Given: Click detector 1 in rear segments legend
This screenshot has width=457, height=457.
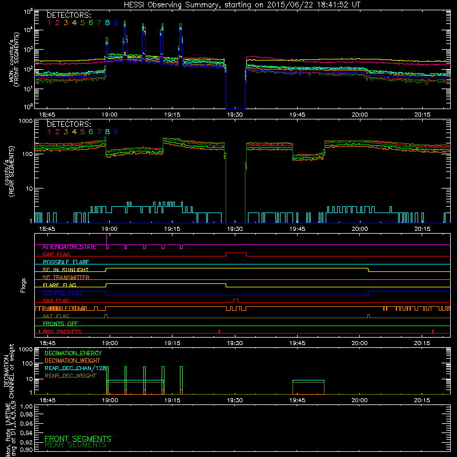Looking at the screenshot, I should (x=49, y=132).
